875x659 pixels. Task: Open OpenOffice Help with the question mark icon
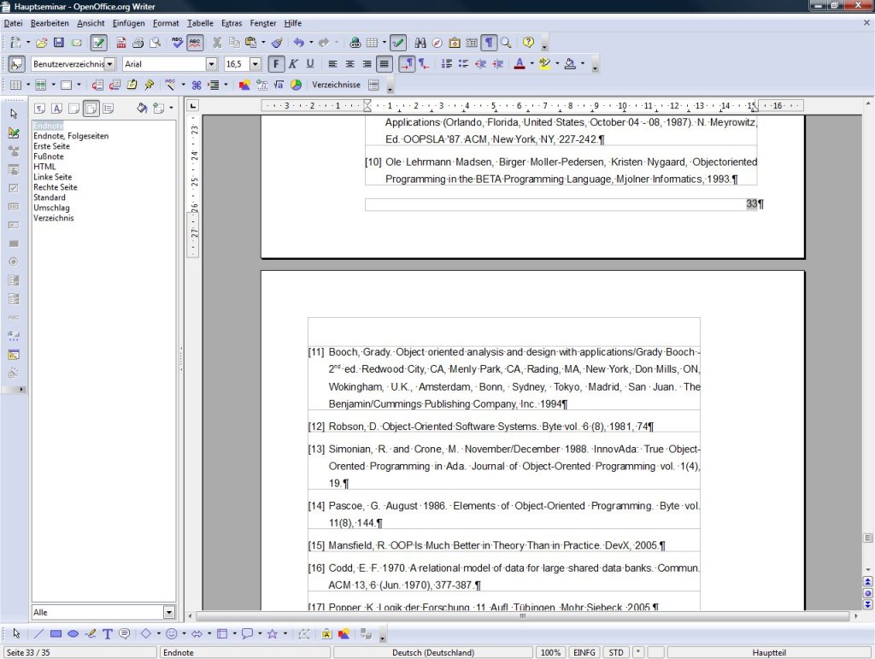click(528, 43)
